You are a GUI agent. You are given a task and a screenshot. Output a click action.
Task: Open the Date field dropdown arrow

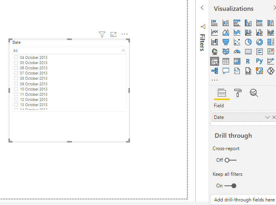(268, 117)
